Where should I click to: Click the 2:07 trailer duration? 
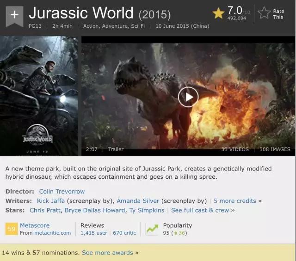92,149
